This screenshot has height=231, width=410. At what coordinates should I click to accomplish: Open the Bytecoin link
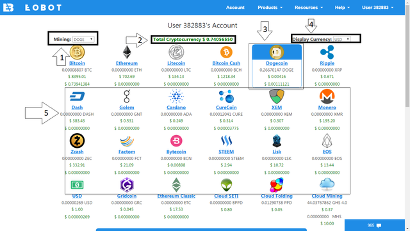click(176, 152)
